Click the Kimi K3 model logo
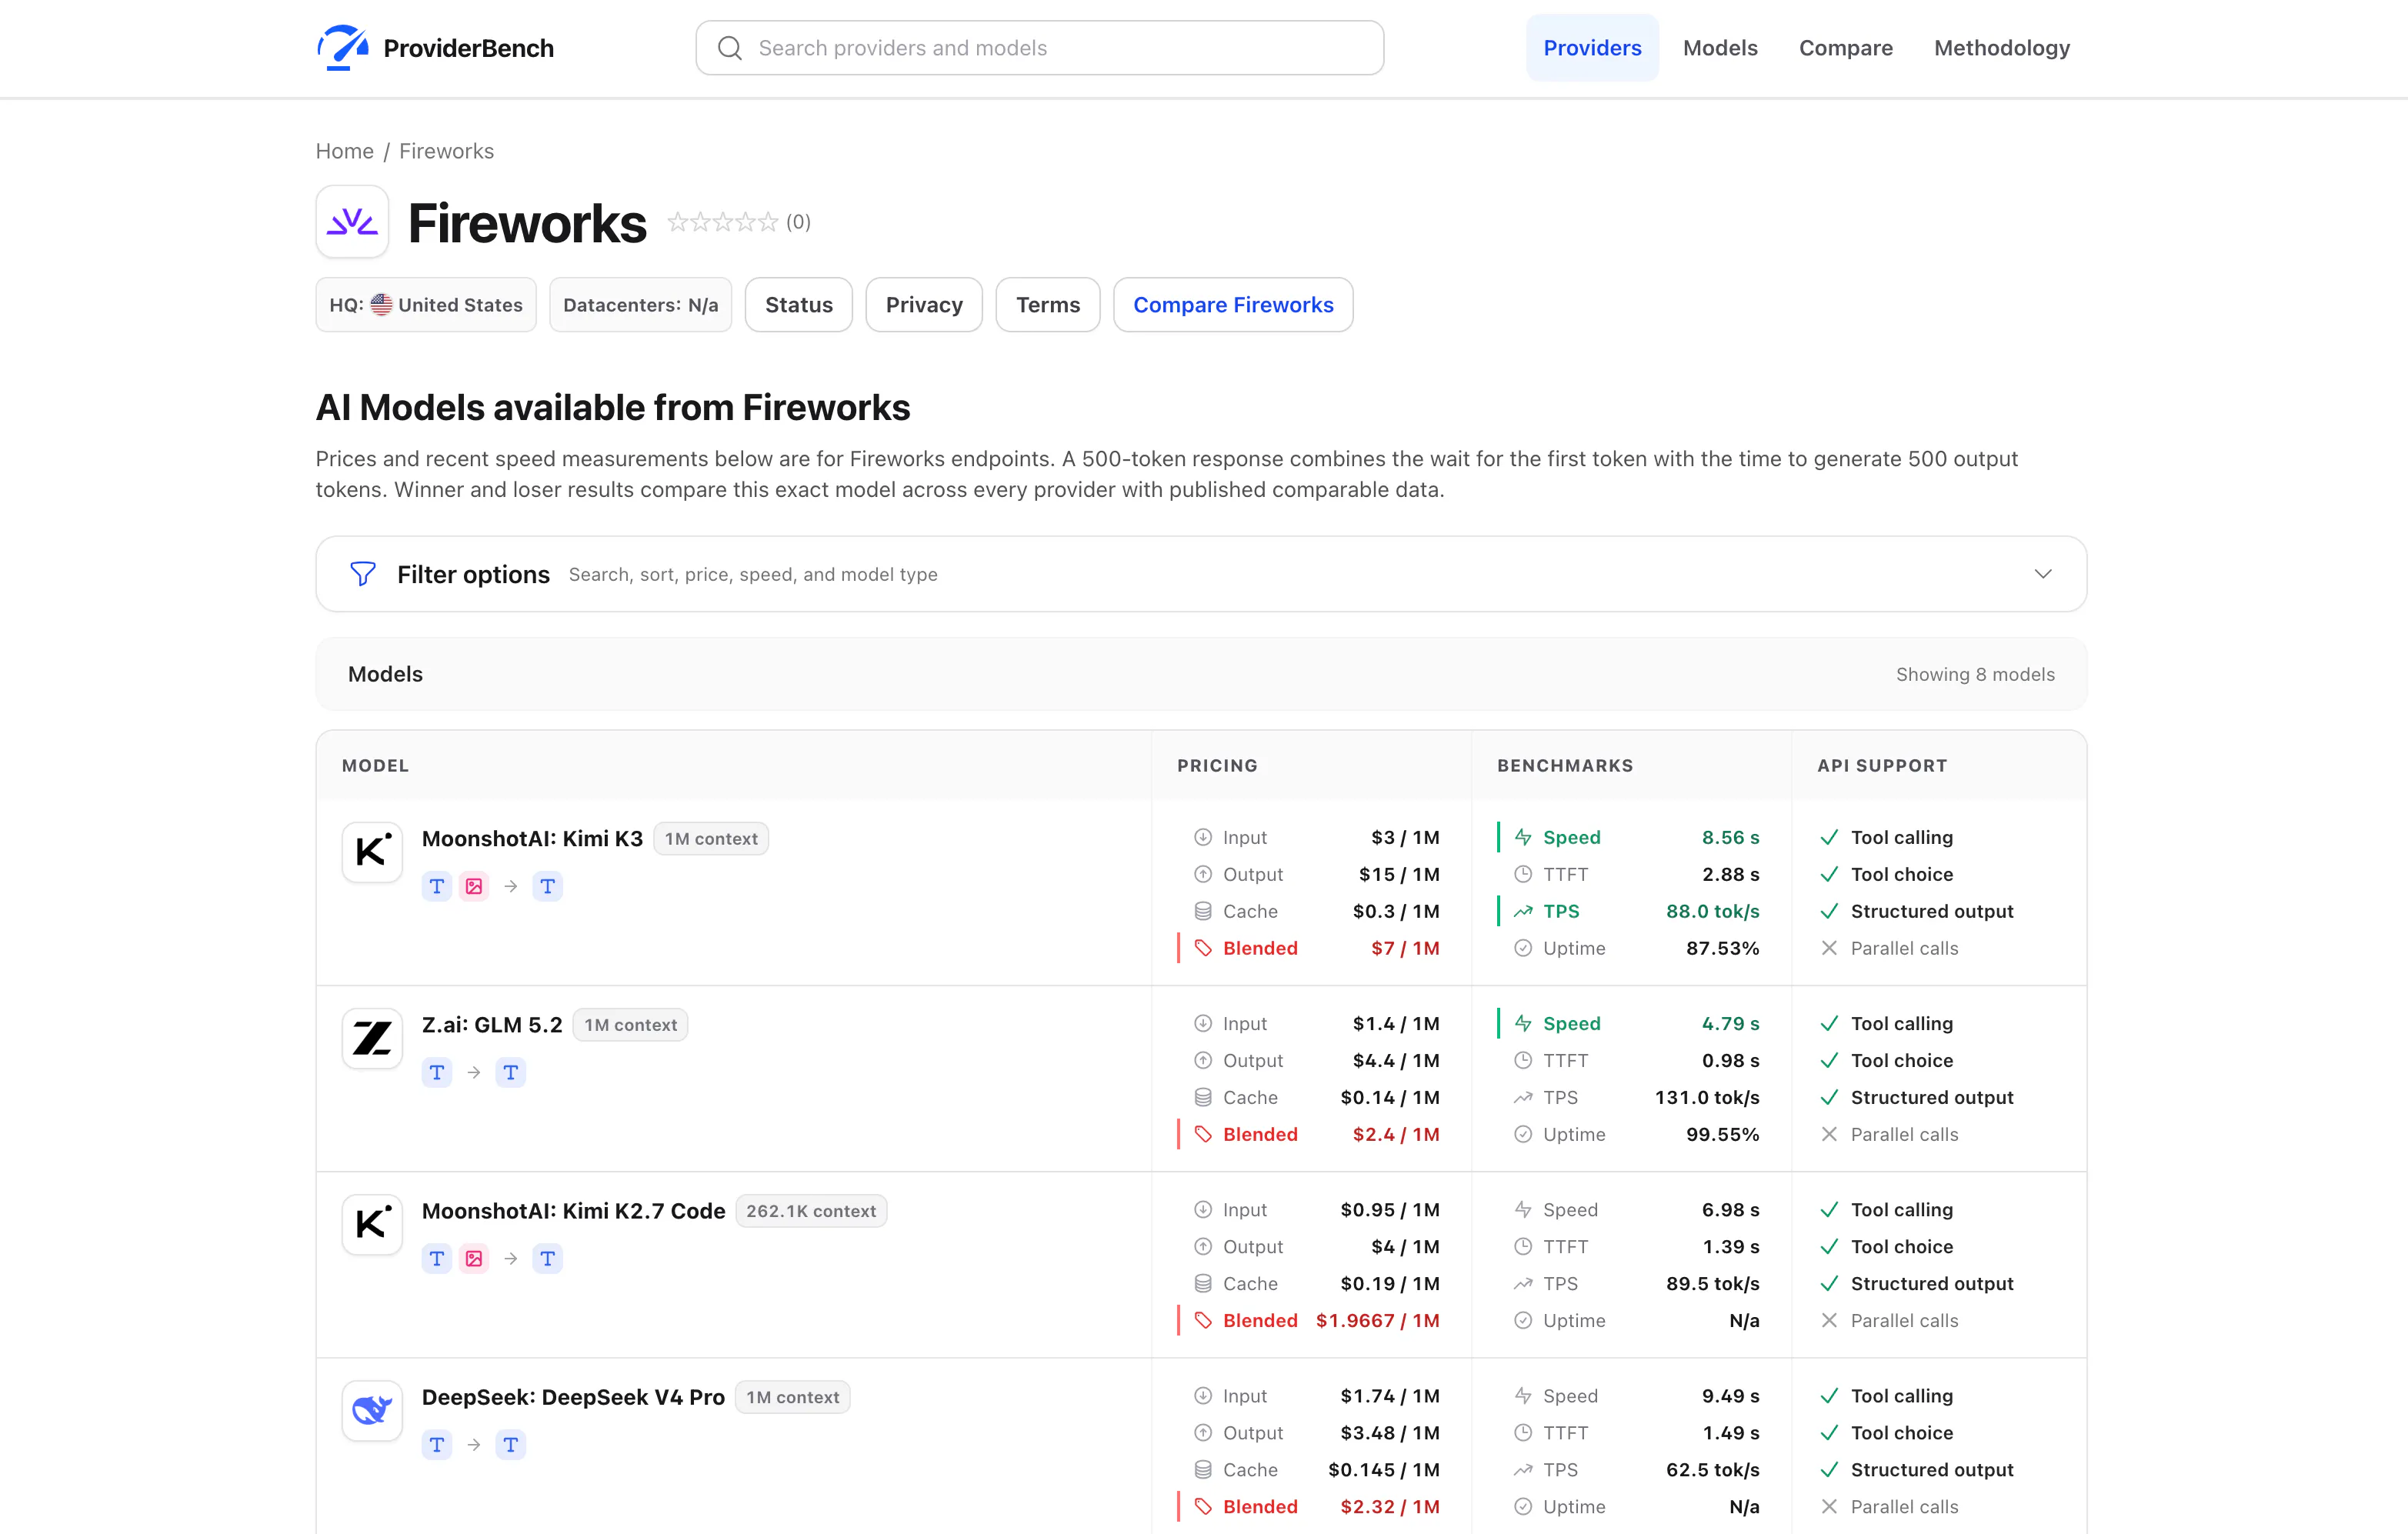The width and height of the screenshot is (2408, 1534). pos(372,852)
